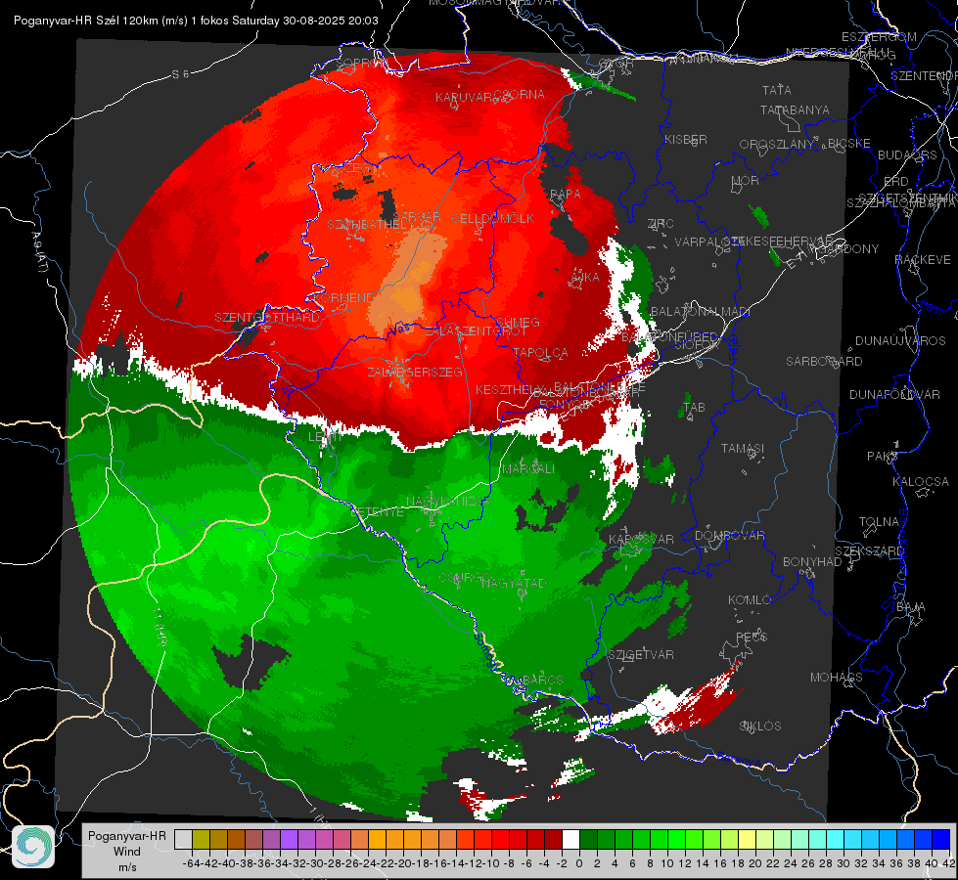Click the BALATONALMADI city label
This screenshot has height=880, width=958.
tap(701, 312)
